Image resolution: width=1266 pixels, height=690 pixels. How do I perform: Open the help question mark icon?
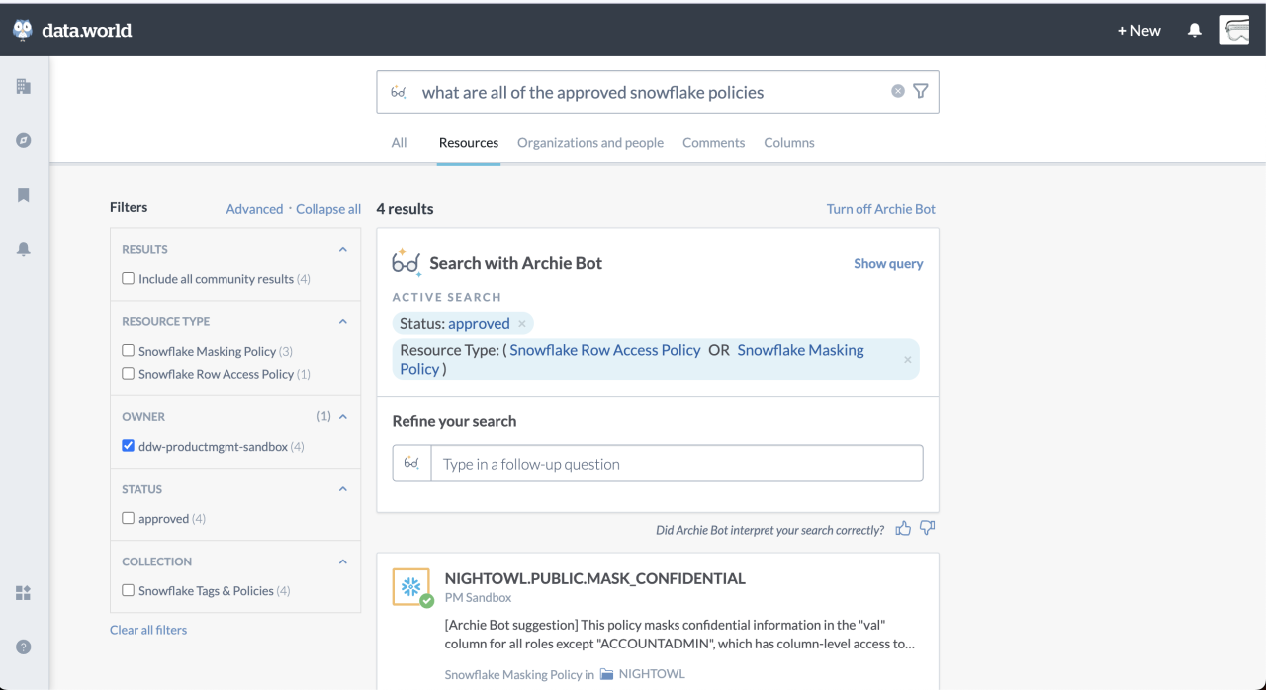(x=24, y=647)
